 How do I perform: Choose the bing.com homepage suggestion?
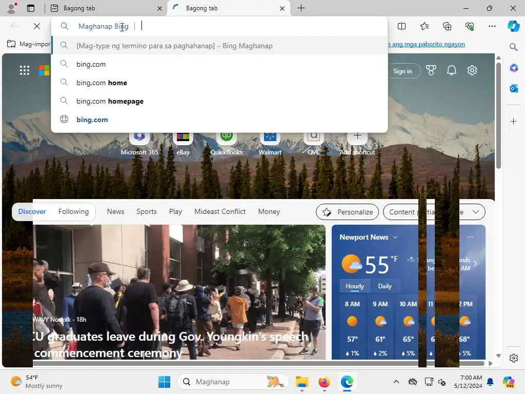[219, 101]
